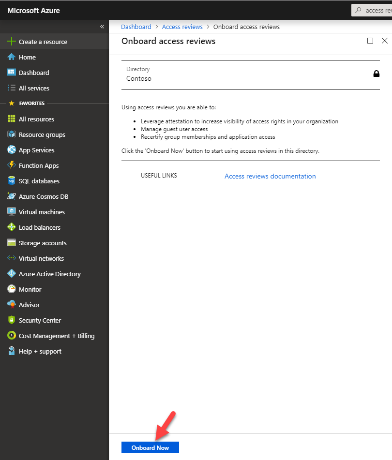Select Azure Active Directory menu entry
392x460 pixels.
point(54,274)
